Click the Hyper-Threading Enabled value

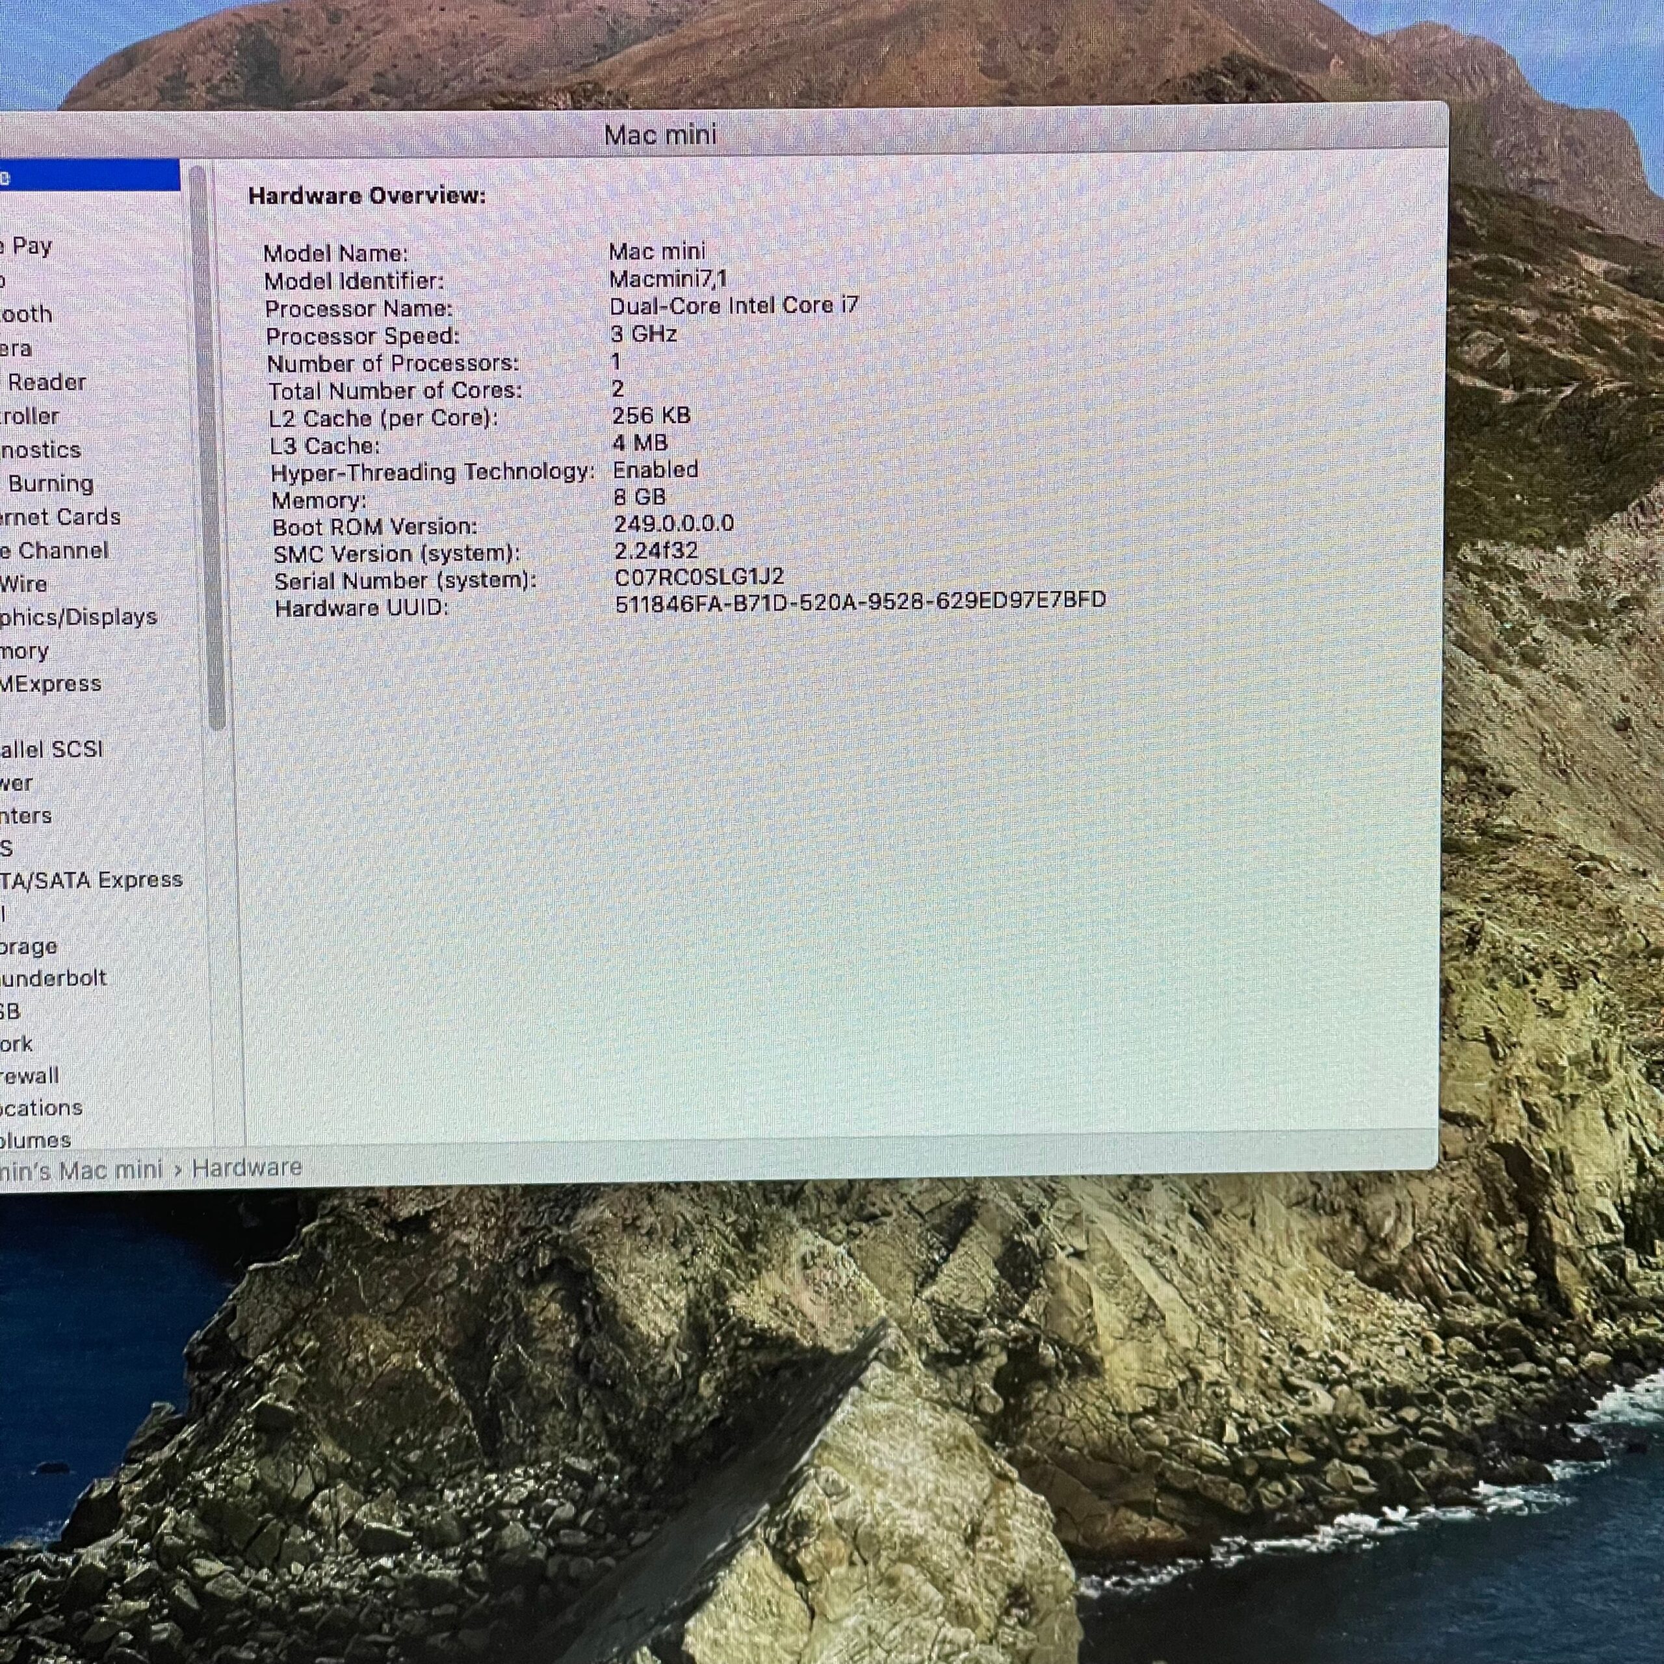click(655, 469)
